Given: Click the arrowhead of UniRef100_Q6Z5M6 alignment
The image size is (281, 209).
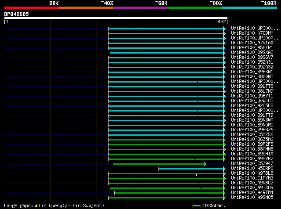Looking at the screenshot, I should pyautogui.click(x=224, y=140).
